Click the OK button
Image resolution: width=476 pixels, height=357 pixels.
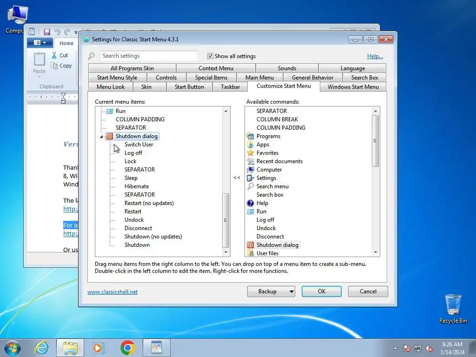[x=322, y=291]
